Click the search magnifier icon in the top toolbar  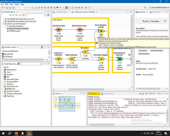[x=145, y=8]
